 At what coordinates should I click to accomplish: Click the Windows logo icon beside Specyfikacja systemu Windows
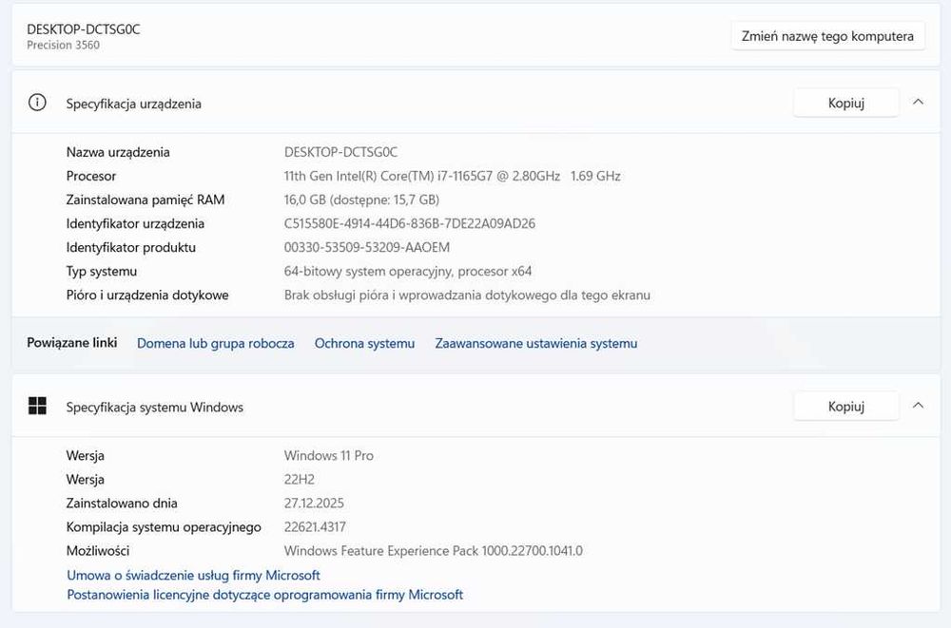pyautogui.click(x=37, y=406)
